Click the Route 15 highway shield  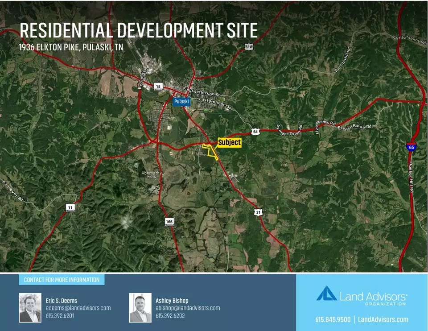coord(158,86)
